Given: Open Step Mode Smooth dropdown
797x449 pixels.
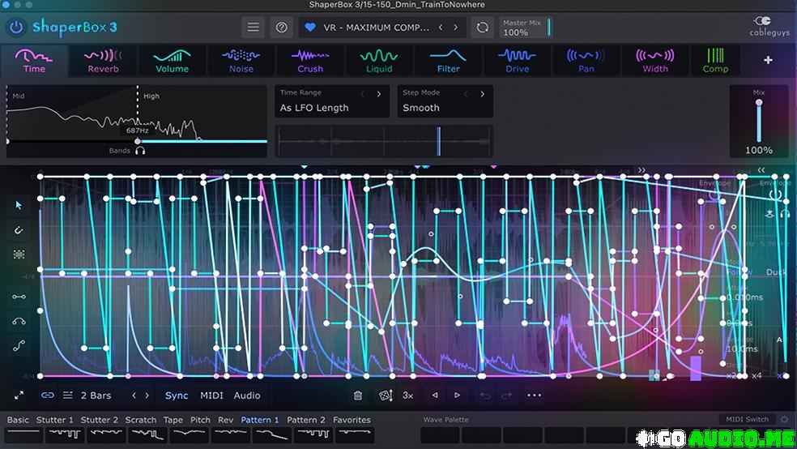Looking at the screenshot, I should pyautogui.click(x=445, y=101).
